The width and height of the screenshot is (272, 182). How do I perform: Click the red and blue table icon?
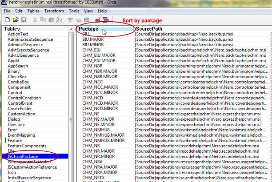106,20
